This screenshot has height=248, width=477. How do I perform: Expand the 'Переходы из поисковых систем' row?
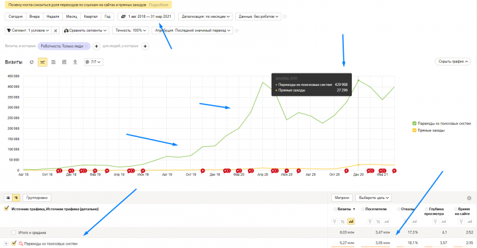pos(6,243)
